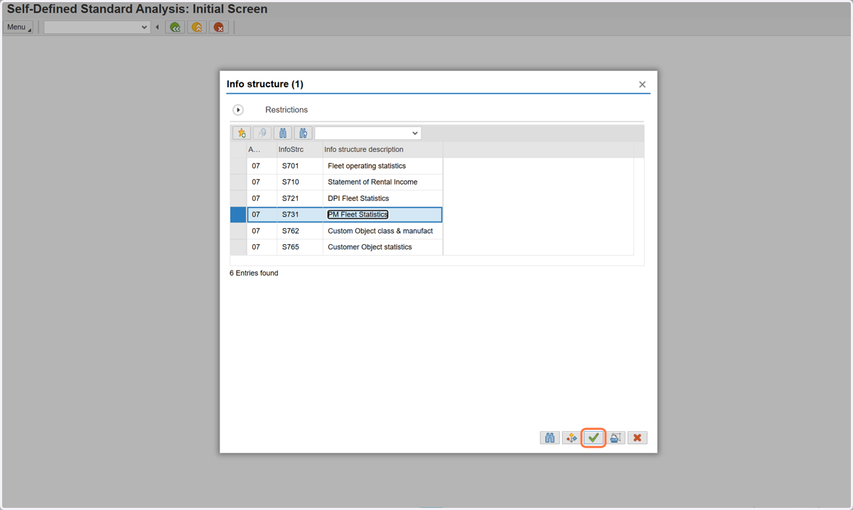Select the S701 cell
Viewport: 853px width, 510px height.
click(x=299, y=166)
